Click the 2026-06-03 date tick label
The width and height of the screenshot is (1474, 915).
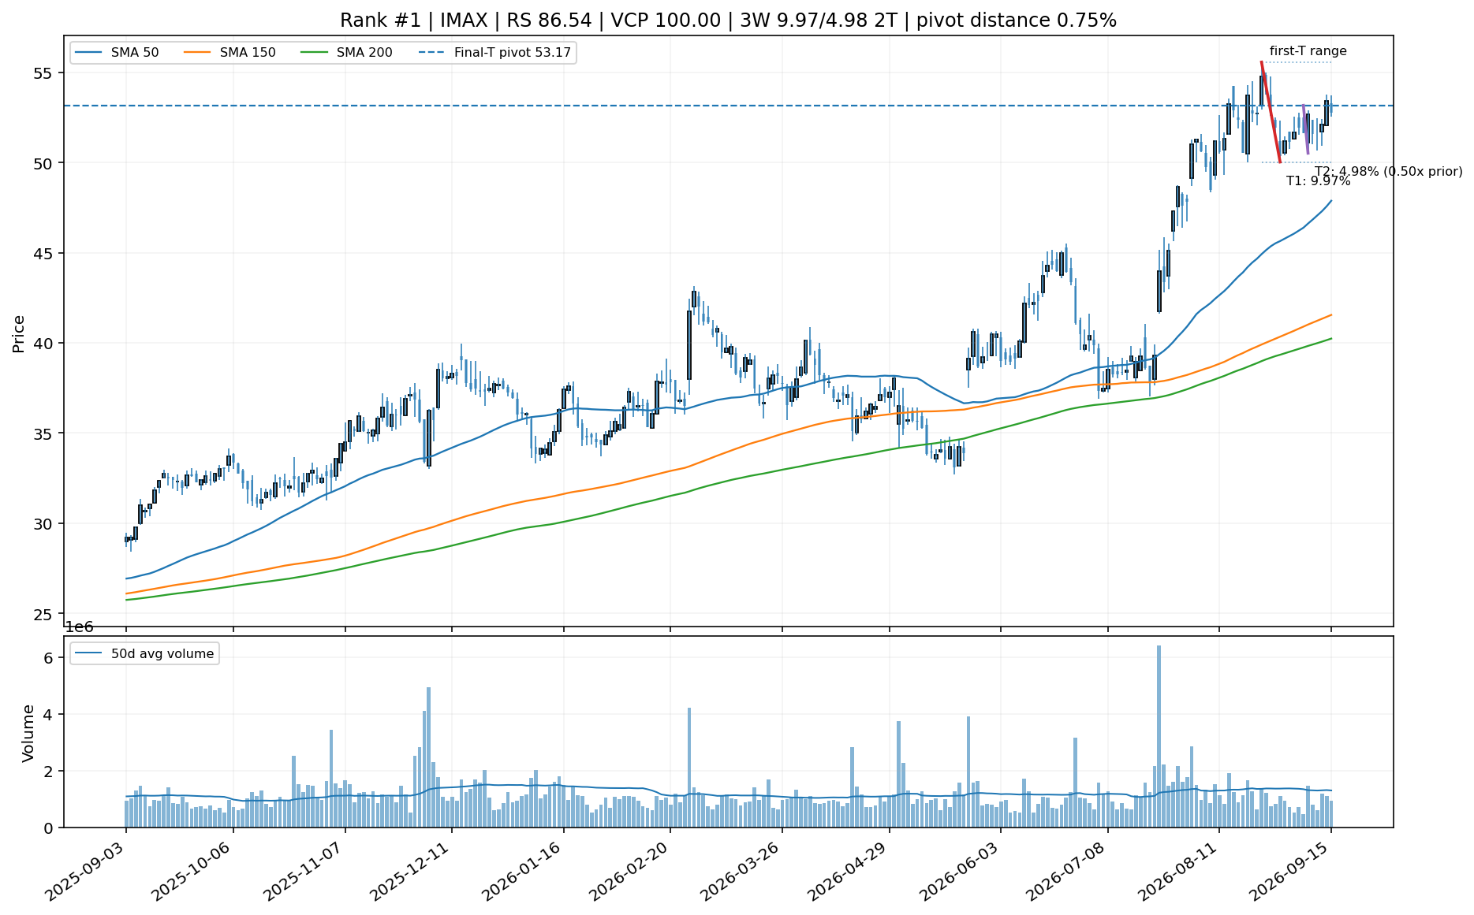coord(961,871)
